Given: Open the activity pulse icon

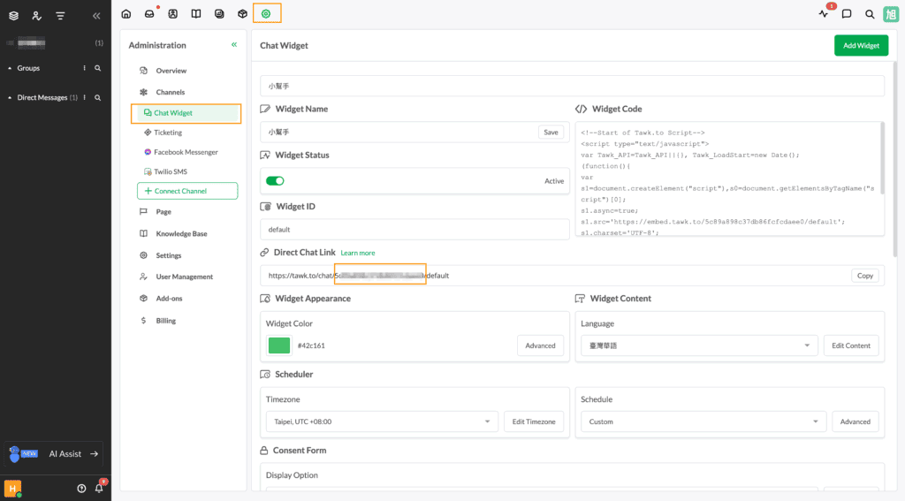Looking at the screenshot, I should [824, 14].
